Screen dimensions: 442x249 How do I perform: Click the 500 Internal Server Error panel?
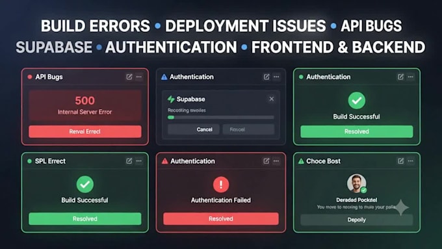(85, 106)
